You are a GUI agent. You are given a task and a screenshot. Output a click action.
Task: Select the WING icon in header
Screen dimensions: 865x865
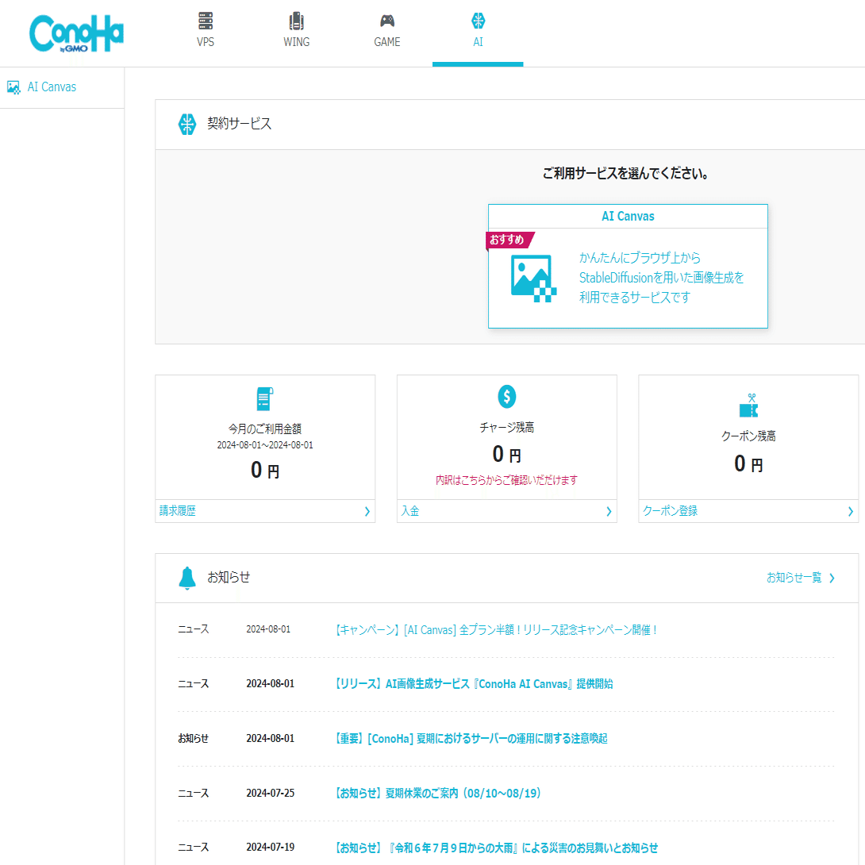pyautogui.click(x=296, y=21)
